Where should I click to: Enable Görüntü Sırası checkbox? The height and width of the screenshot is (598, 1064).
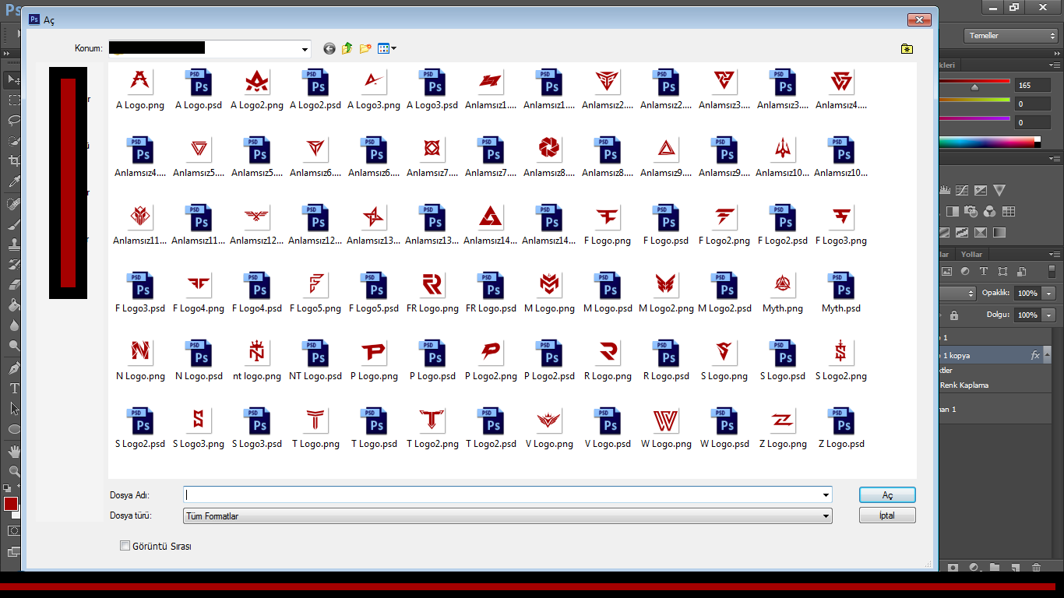(125, 546)
